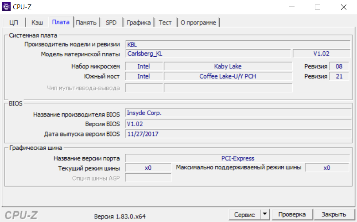Click the first empty Чип мультиввода-вывода field
The height and width of the screenshot is (222, 357).
(144, 88)
